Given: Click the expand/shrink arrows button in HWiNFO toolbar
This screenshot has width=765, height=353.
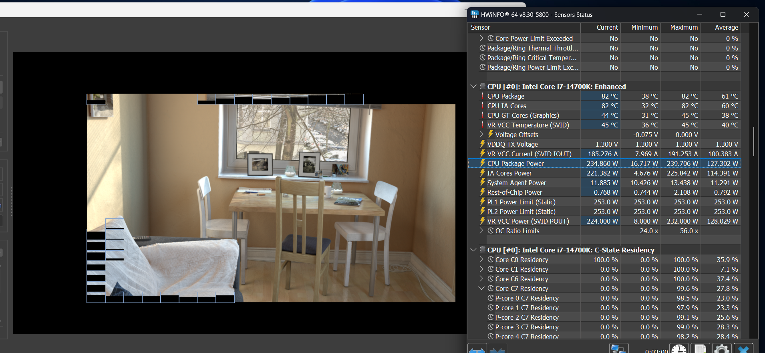Looking at the screenshot, I should click(477, 349).
